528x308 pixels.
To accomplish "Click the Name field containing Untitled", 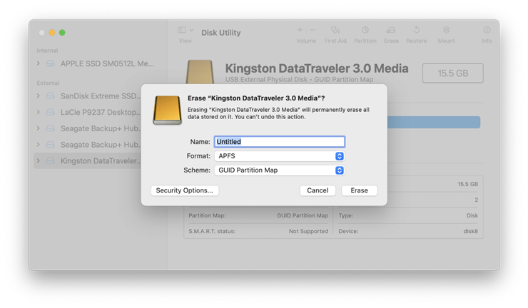I will point(280,142).
